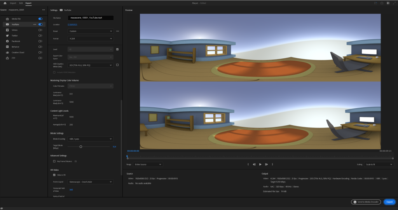The height and width of the screenshot is (210, 398).
Task: Open the Quick Export share icon
Action: (382, 3)
